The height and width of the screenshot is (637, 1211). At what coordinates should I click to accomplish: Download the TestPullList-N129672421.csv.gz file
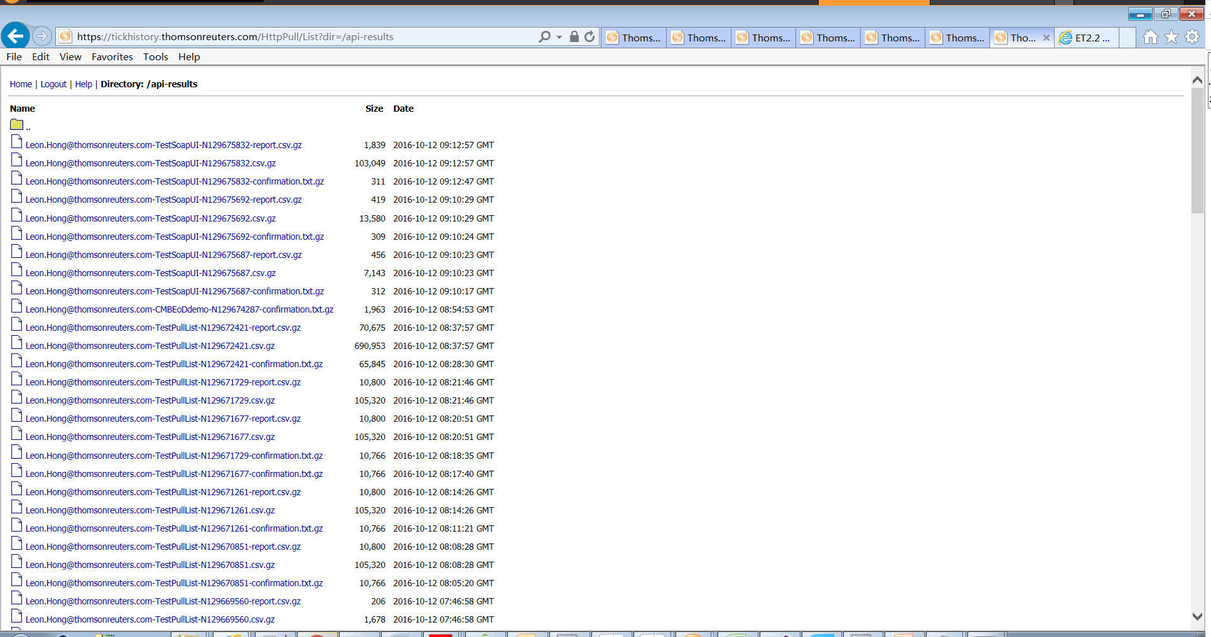click(x=149, y=345)
